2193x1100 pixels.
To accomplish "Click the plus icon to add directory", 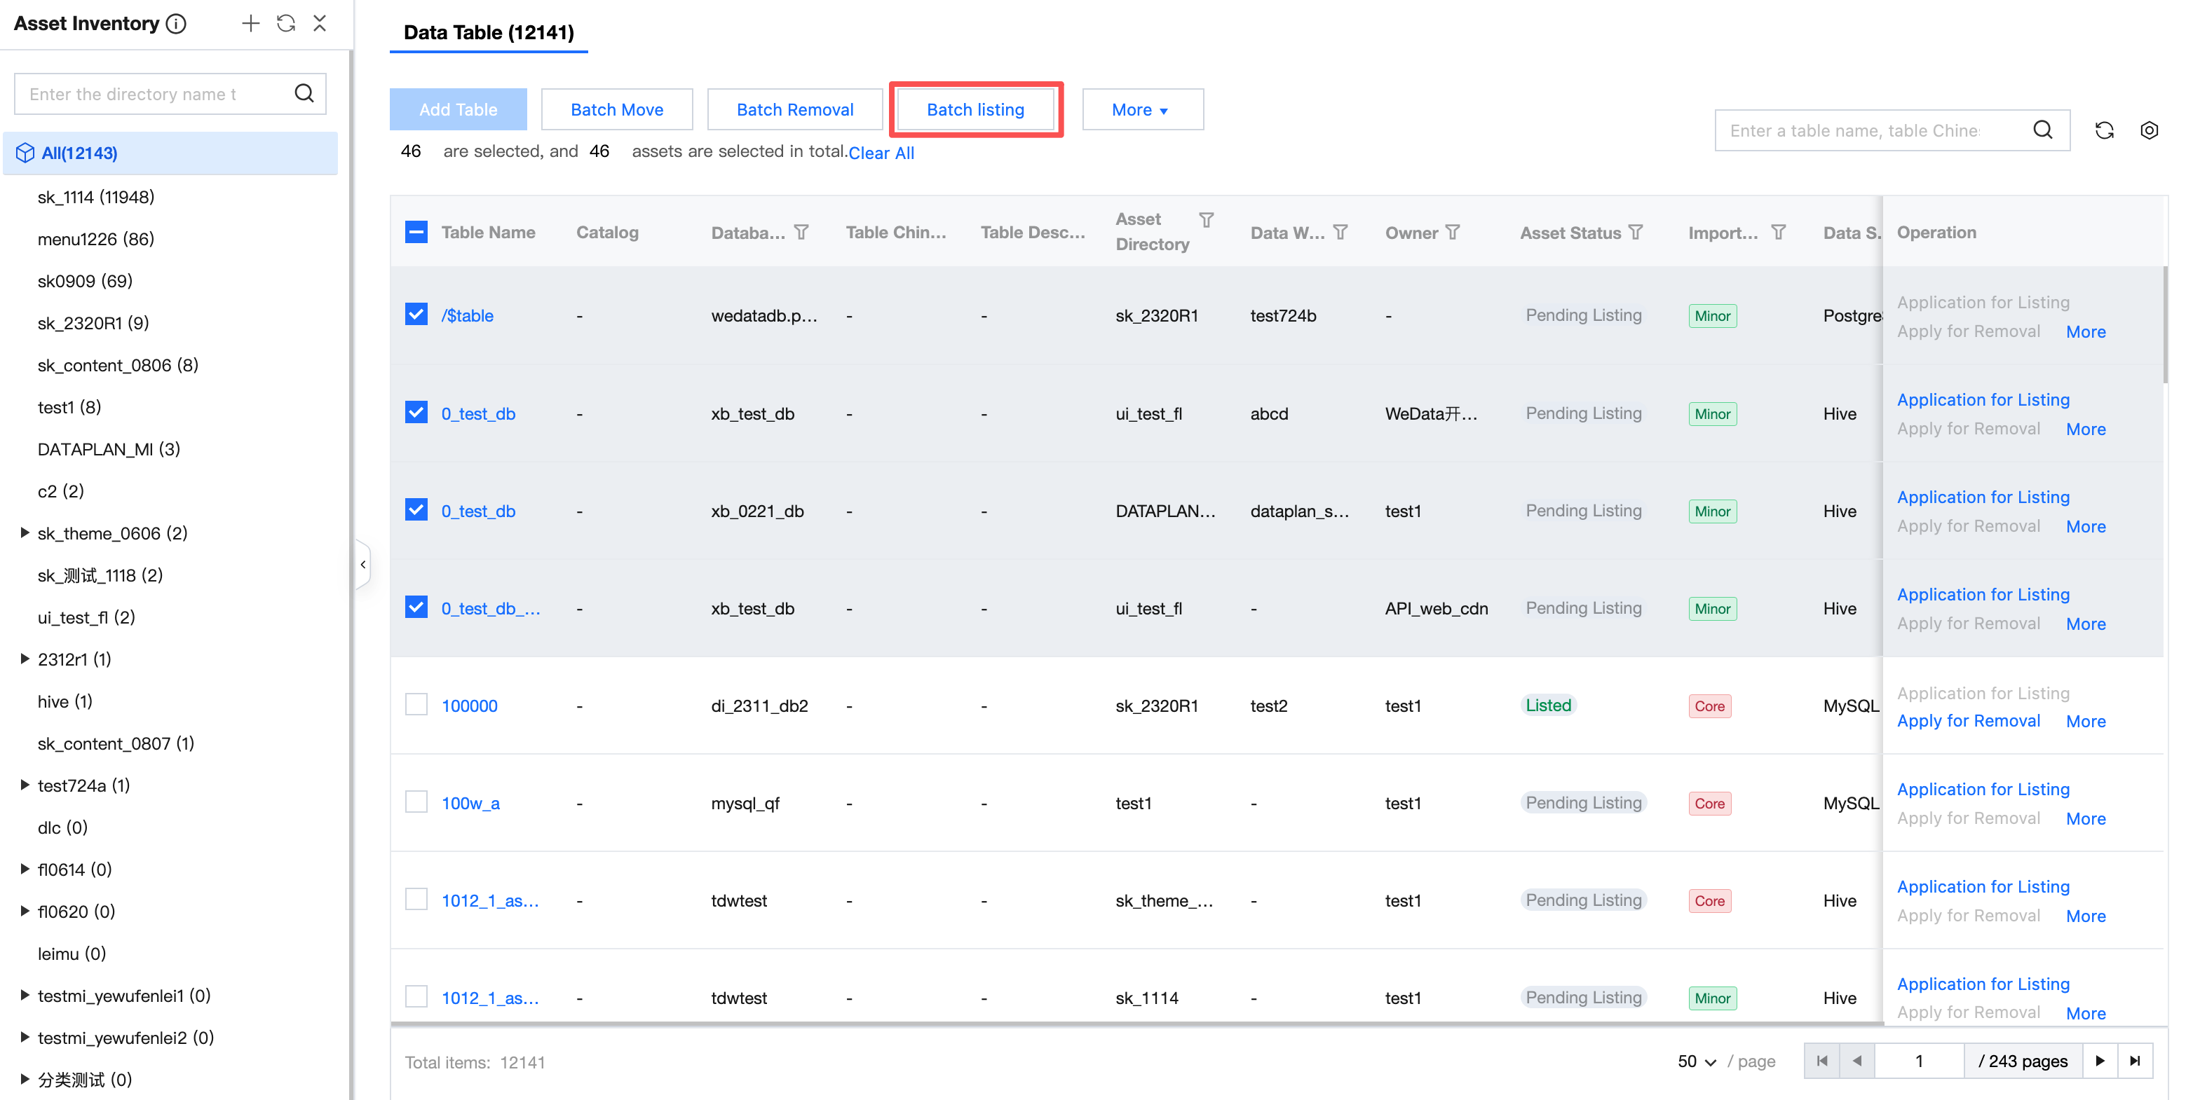I will (250, 24).
